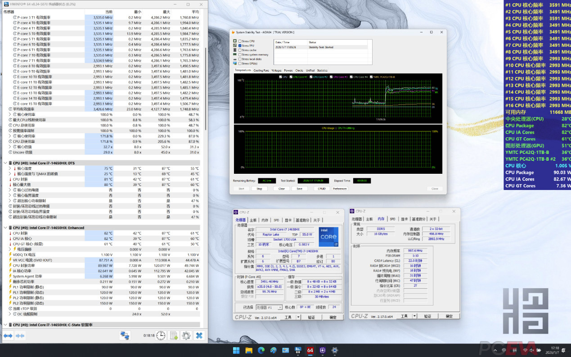571x357 pixels.
Task: Expand the 核心温度 row in HWiNFO
Action: (x=10, y=168)
